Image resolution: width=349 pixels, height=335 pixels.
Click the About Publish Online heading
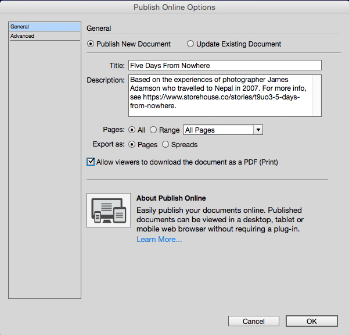[171, 198]
